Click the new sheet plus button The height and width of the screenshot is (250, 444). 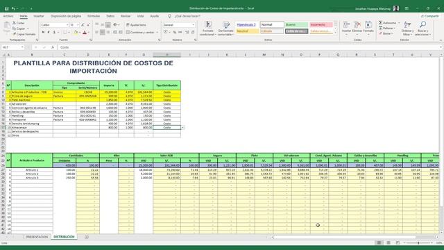(x=87, y=237)
